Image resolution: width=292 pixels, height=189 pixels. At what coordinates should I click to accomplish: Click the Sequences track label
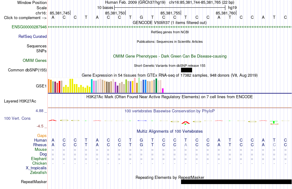(x=37, y=46)
